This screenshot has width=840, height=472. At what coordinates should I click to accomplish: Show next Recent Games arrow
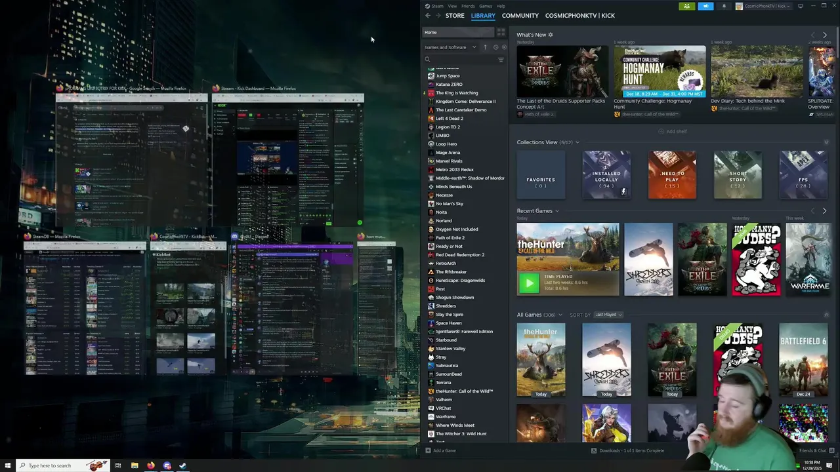click(x=824, y=211)
